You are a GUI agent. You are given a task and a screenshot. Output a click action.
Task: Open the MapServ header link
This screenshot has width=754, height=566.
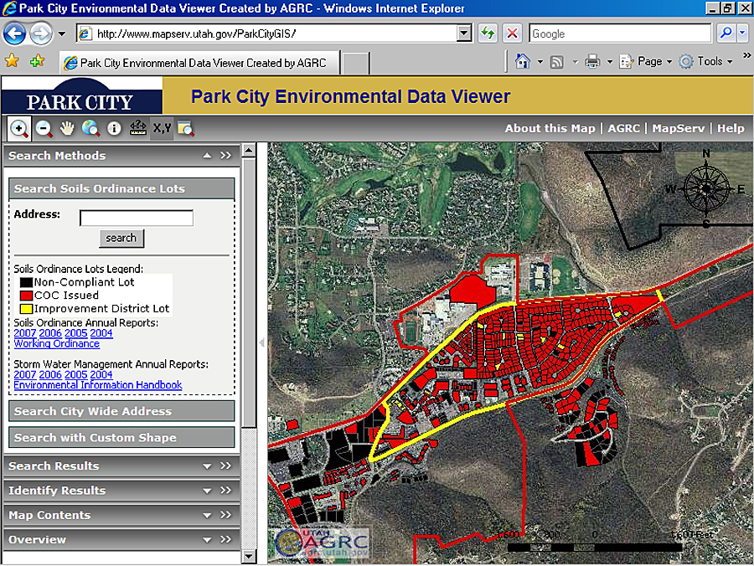click(x=678, y=128)
